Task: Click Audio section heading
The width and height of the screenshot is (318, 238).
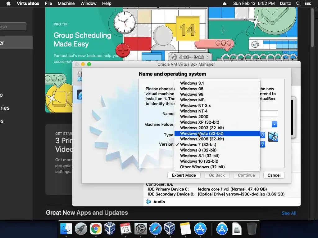Action: 159,202
